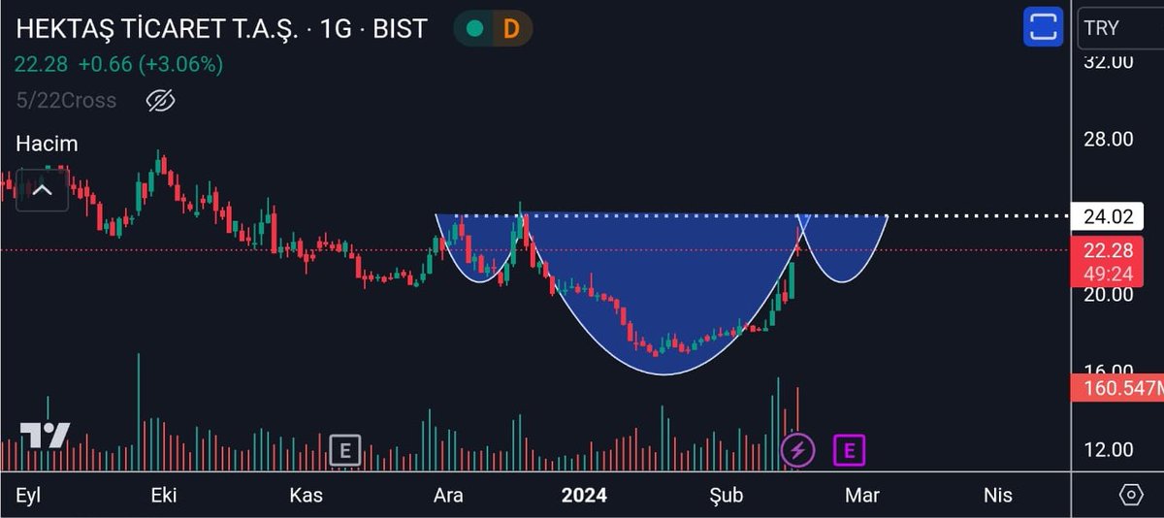Toggle visibility eye of 5/22Cross indicator

coord(159,100)
